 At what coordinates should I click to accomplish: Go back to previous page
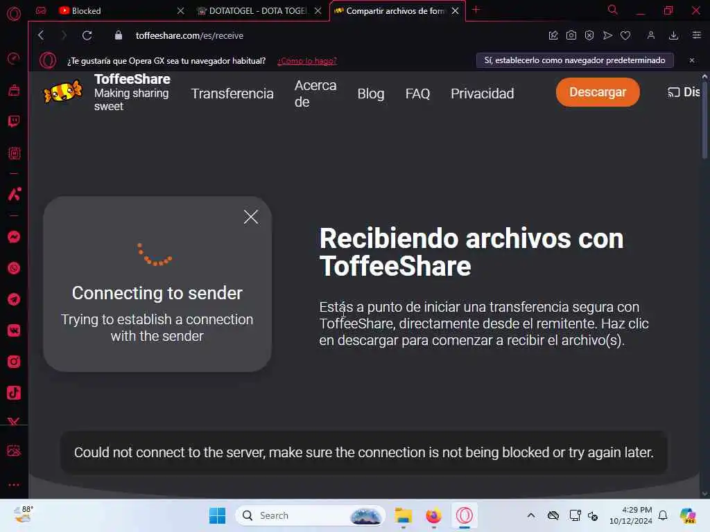coord(41,35)
